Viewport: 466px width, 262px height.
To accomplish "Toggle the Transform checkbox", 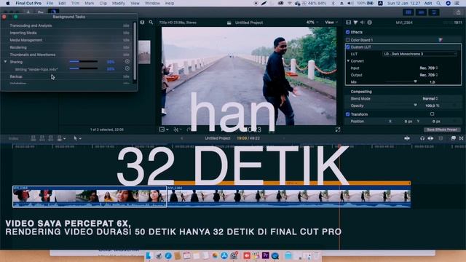I will [x=348, y=114].
